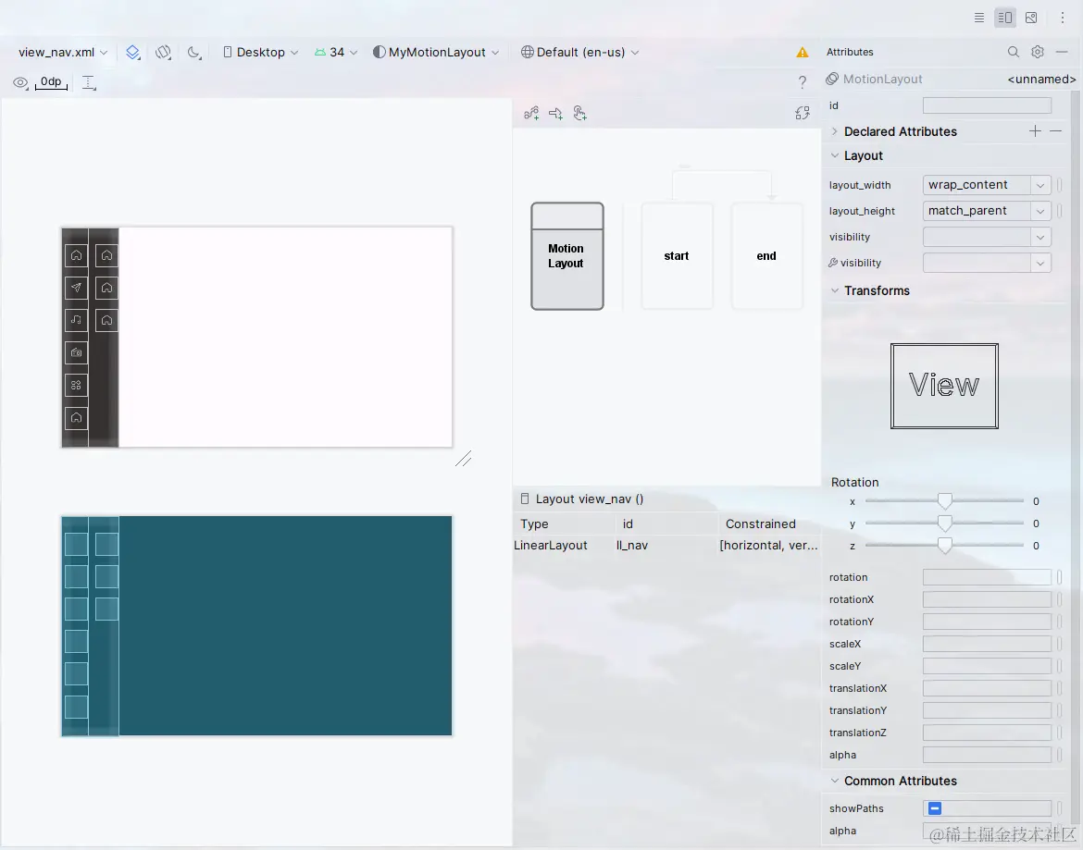
Task: Select the guidelines/baseline tool icon
Action: [89, 83]
